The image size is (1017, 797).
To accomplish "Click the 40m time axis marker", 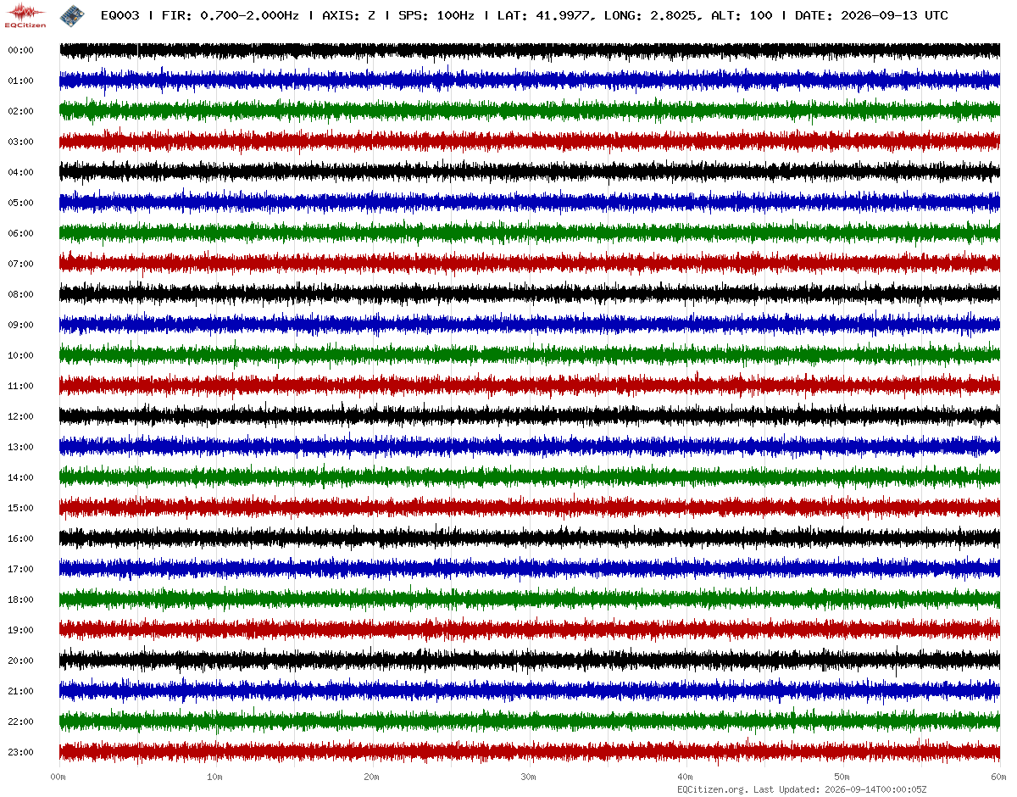I will point(686,776).
